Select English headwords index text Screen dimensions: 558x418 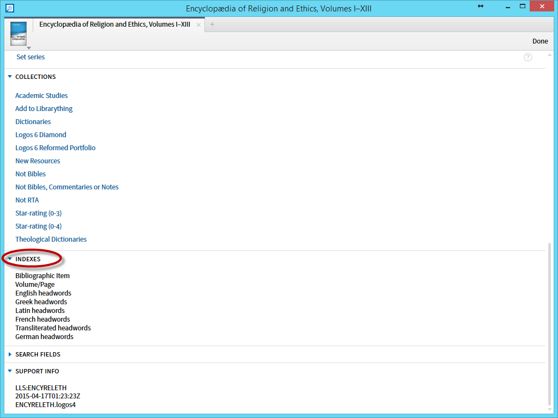tap(43, 293)
